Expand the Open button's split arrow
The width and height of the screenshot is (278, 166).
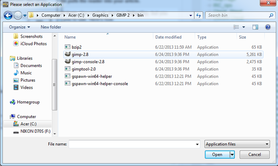click(232, 155)
